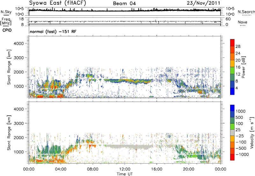Click the strong midday echo band in power panel
The image size is (255, 176).
[128, 81]
